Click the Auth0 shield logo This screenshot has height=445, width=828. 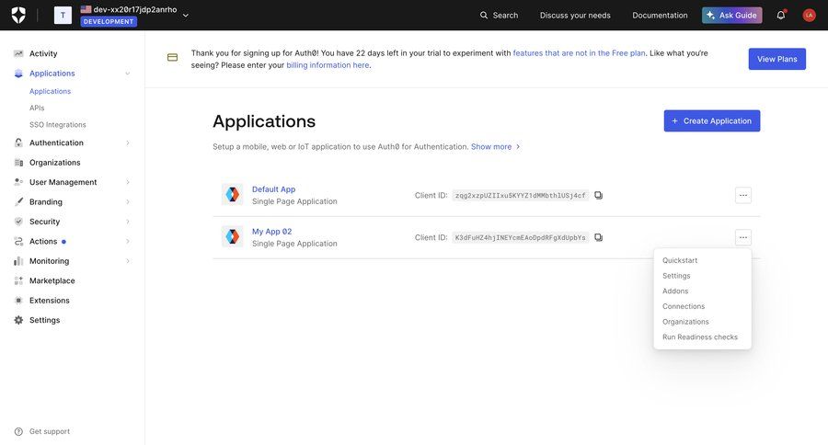pos(18,15)
